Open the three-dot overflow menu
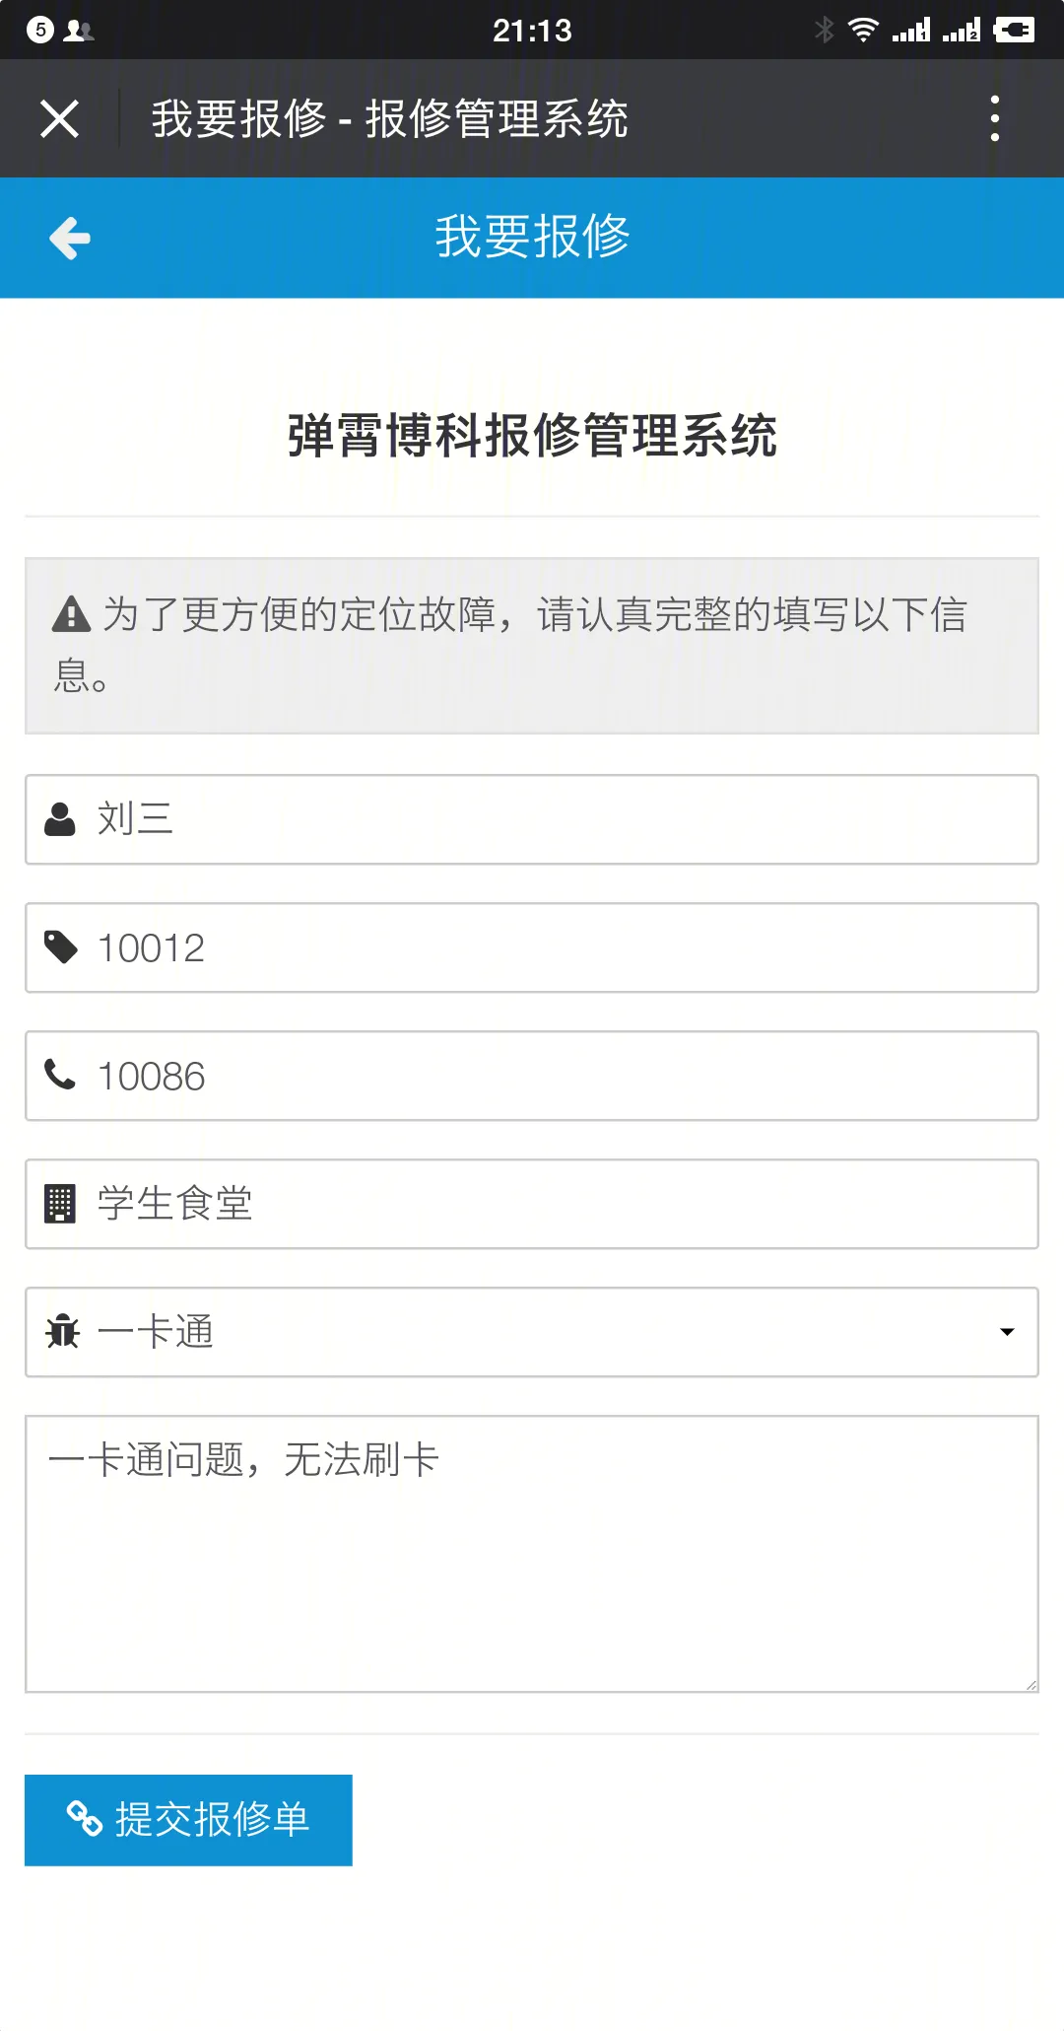Viewport: 1064px width, 2031px height. click(995, 119)
